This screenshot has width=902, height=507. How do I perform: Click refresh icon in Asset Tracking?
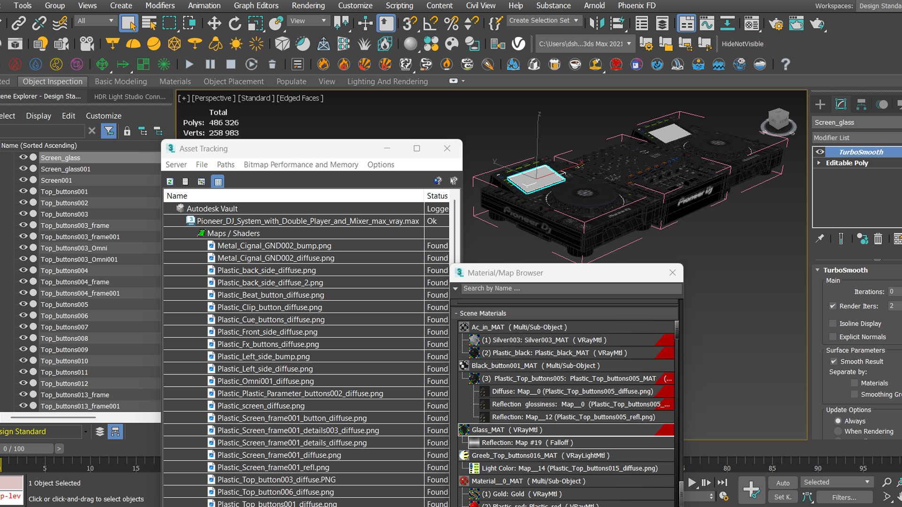(x=170, y=181)
